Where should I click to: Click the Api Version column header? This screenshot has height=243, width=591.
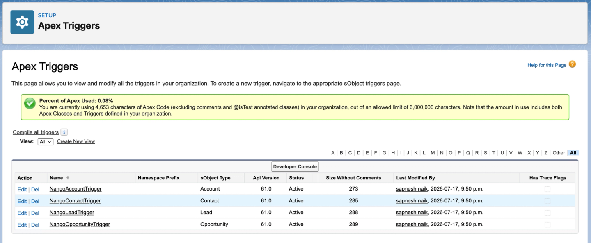[x=266, y=178]
